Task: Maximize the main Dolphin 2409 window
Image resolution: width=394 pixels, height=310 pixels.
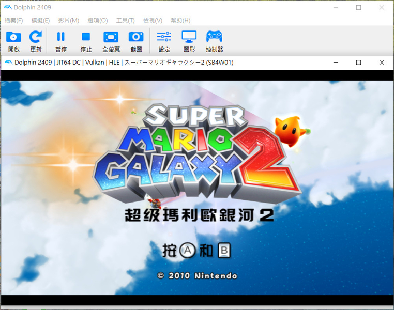Action: pos(358,8)
